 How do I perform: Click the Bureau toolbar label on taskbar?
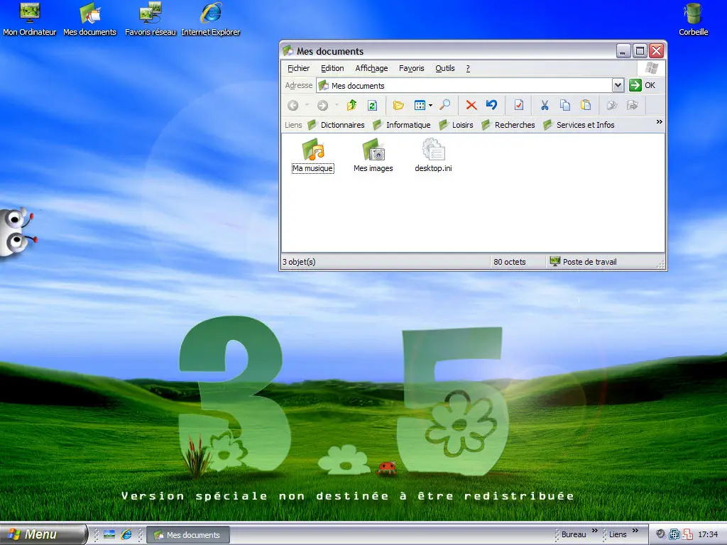574,534
